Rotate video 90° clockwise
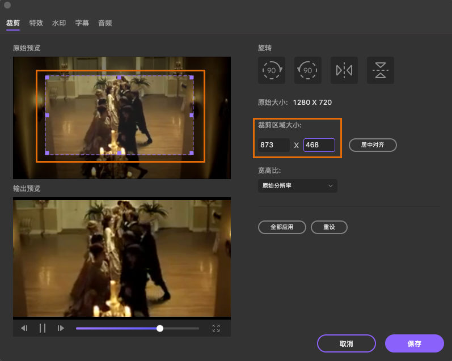The image size is (452, 361). tap(272, 70)
